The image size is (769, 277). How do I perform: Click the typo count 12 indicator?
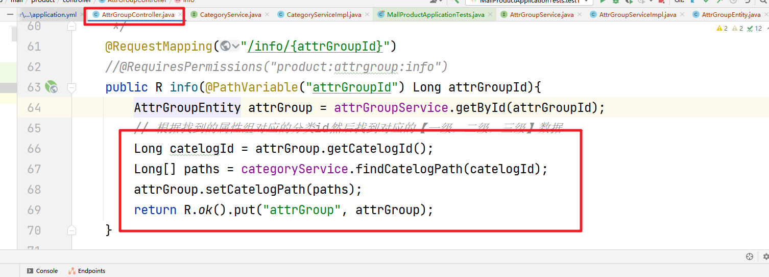[754, 29]
